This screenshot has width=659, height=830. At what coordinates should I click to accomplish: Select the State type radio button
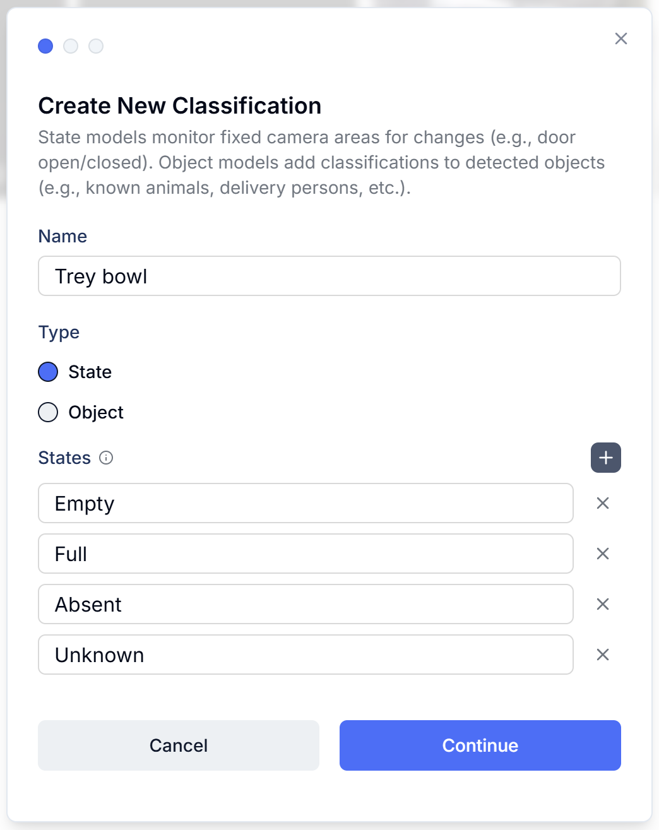coord(47,372)
